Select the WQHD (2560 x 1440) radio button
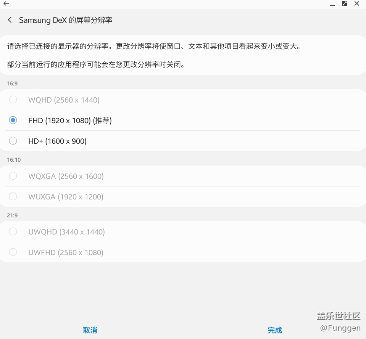 pos(13,100)
